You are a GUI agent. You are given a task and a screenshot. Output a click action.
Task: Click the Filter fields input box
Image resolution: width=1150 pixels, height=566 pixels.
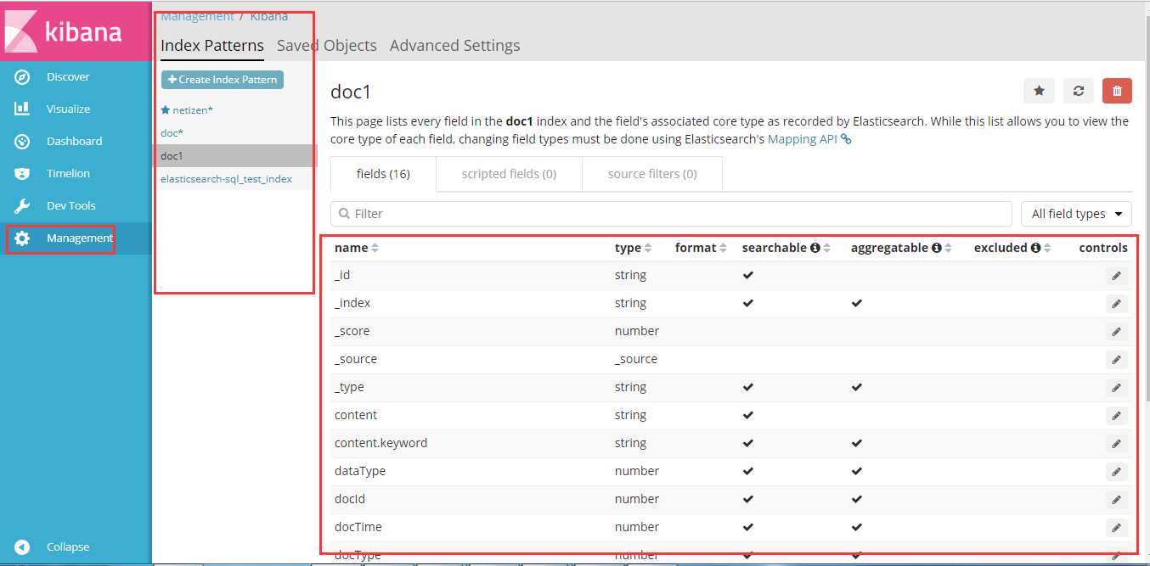click(x=671, y=214)
